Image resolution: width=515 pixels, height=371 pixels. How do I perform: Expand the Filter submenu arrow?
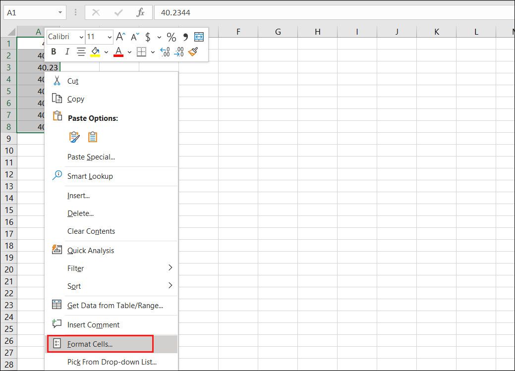[x=170, y=267]
